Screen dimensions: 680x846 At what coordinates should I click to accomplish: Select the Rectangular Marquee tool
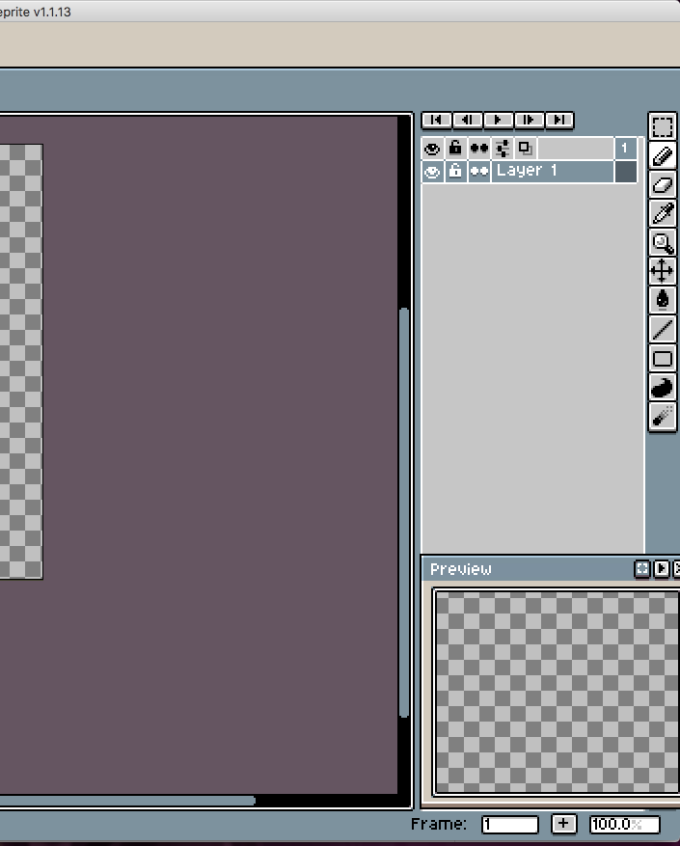pos(663,127)
